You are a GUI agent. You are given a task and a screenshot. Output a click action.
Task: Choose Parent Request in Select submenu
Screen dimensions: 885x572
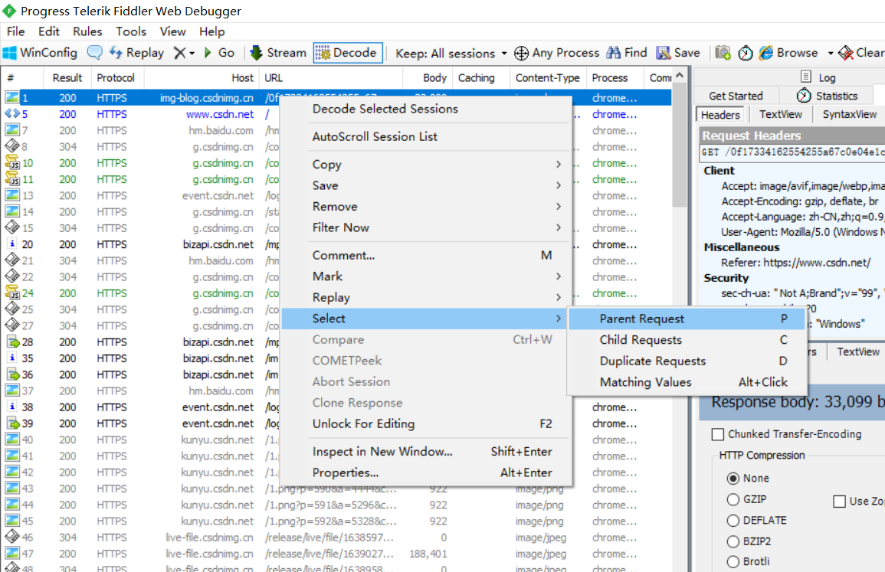tap(687, 319)
